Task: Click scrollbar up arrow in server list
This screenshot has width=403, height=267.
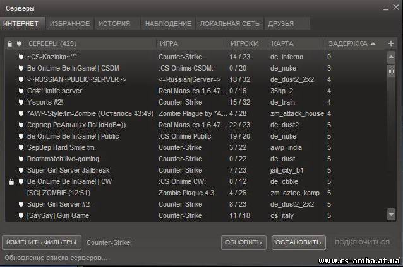Action: tap(391, 57)
